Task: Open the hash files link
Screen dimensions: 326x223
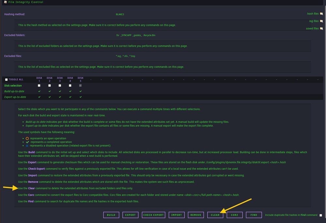Action: point(313,14)
